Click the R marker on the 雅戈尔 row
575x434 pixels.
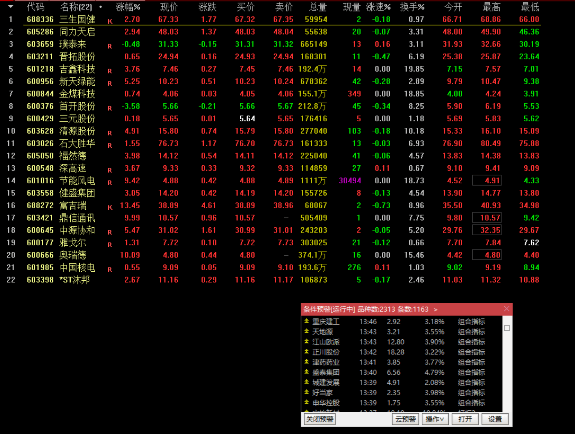[110, 245]
